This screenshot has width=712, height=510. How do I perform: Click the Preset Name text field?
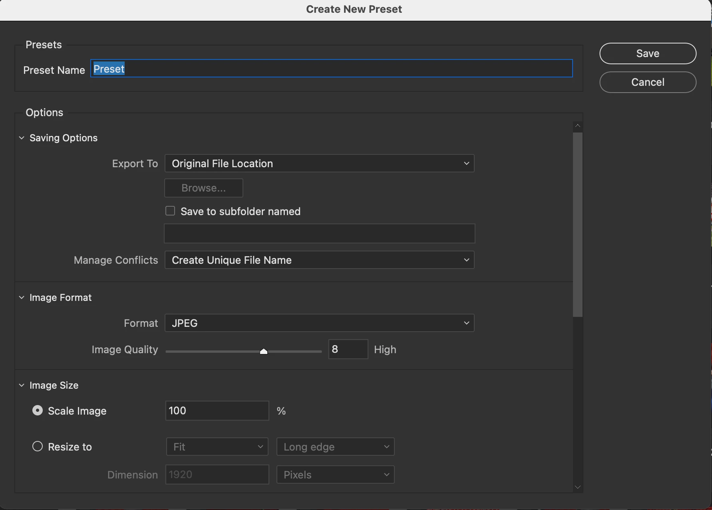pos(332,69)
